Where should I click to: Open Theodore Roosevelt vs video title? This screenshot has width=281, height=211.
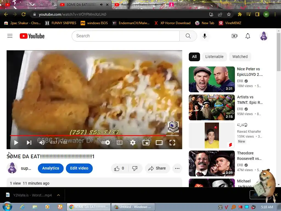(249, 156)
